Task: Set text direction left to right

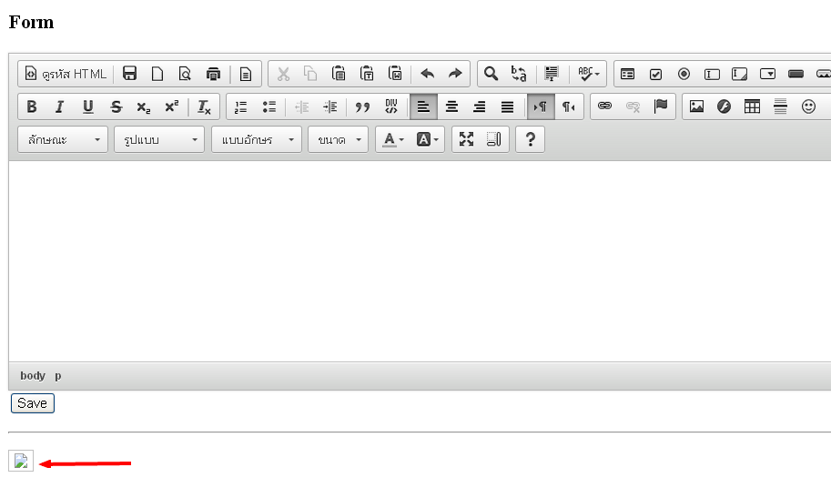Action: click(x=541, y=107)
